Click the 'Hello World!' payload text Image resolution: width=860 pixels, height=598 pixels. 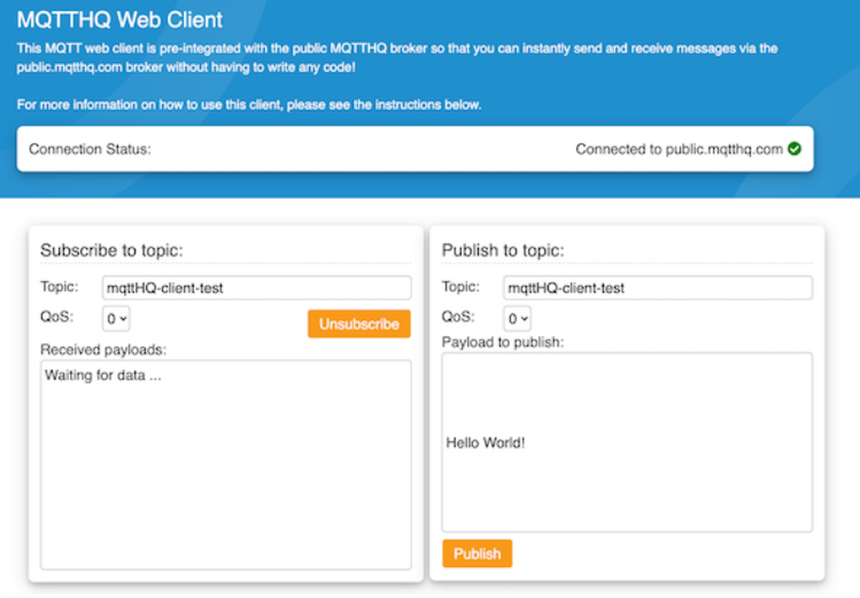click(485, 443)
